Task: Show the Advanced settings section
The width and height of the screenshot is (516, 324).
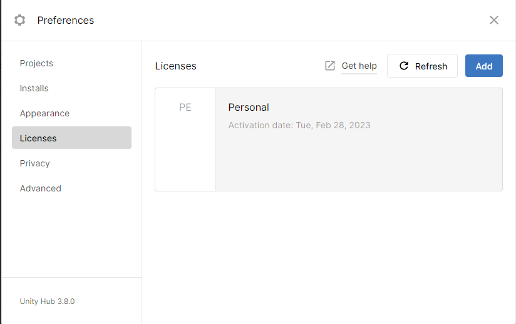Action: pyautogui.click(x=40, y=188)
